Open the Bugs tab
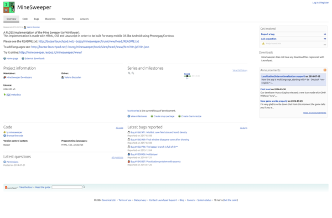The image size is (332, 218). pyautogui.click(x=37, y=19)
